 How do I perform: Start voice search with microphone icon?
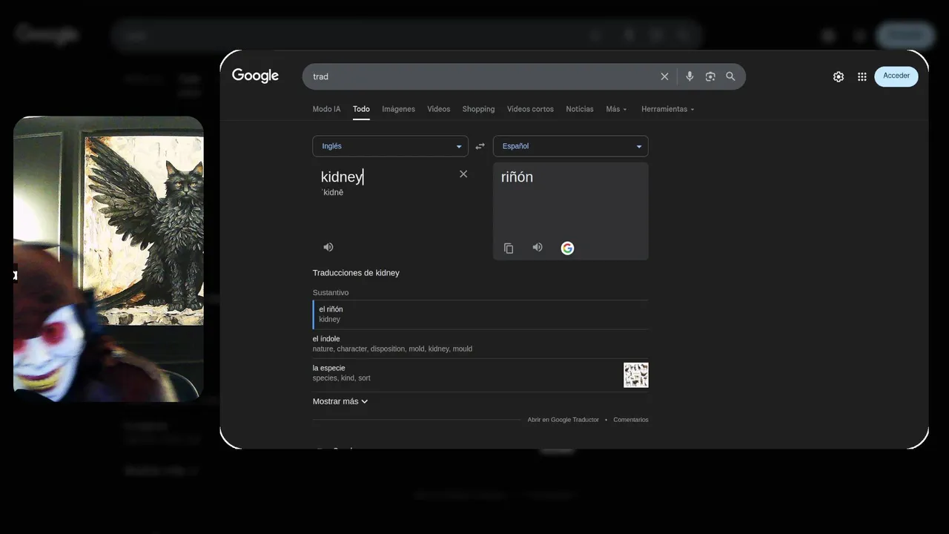690,76
